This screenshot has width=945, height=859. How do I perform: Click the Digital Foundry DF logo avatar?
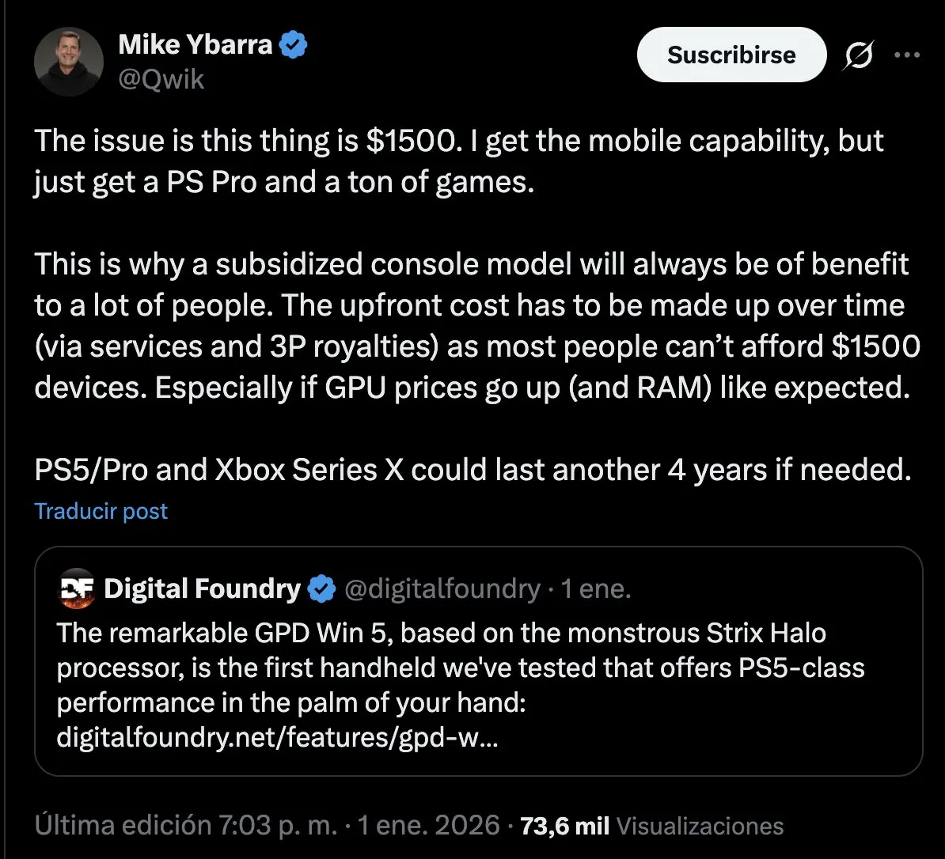77,588
